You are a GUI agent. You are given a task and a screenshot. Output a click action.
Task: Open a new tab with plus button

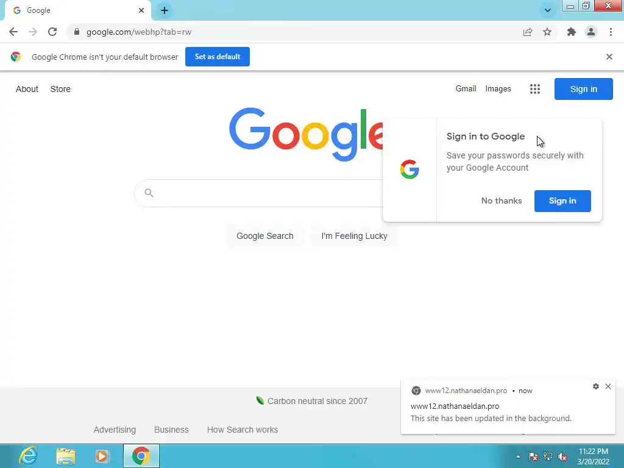pos(165,10)
